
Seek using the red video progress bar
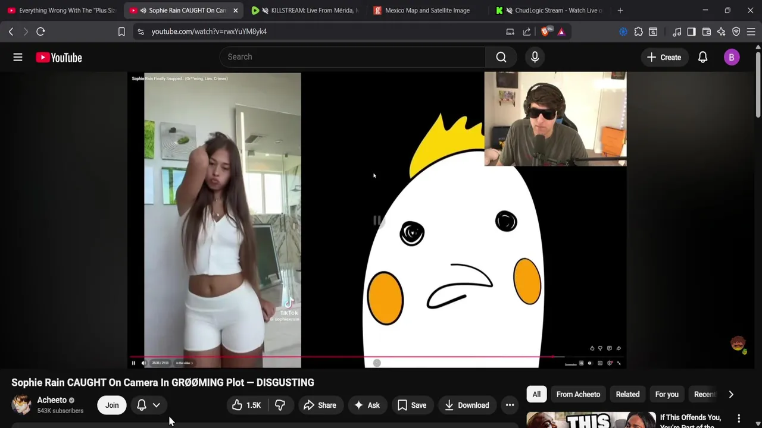click(377, 357)
